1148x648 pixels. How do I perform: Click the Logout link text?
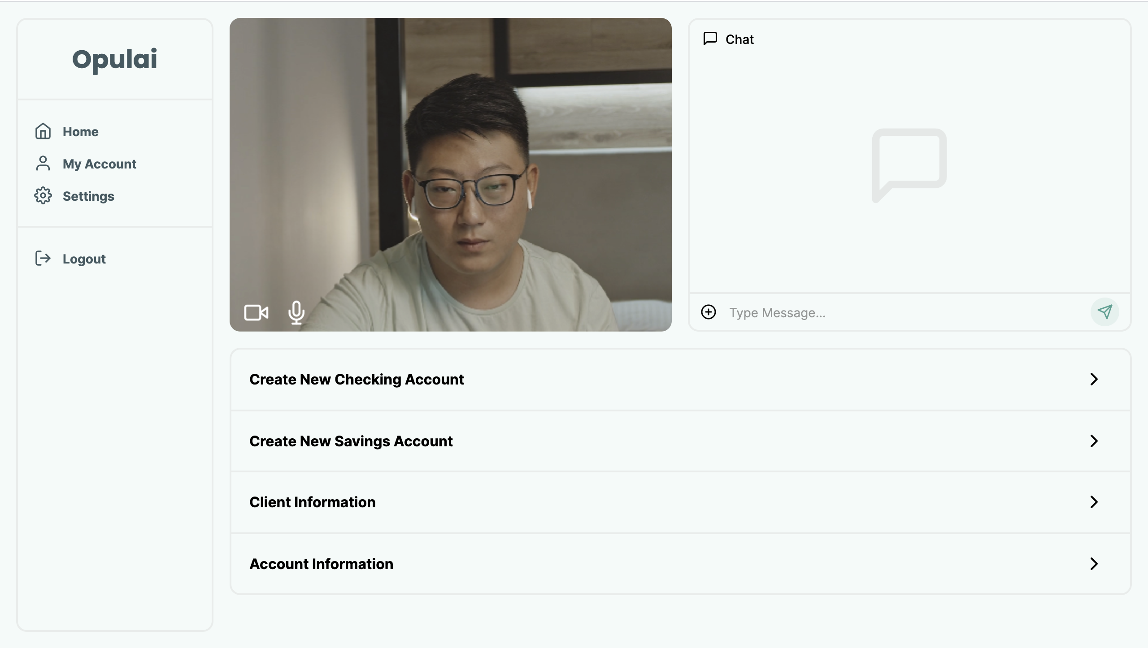pyautogui.click(x=84, y=259)
